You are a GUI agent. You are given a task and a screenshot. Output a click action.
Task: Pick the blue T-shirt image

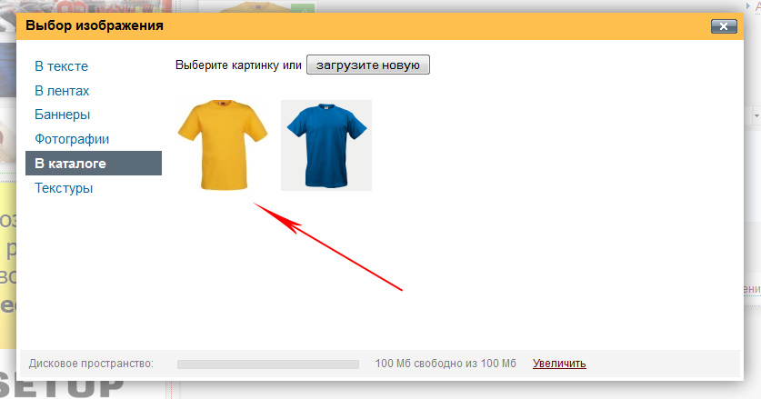[326, 145]
